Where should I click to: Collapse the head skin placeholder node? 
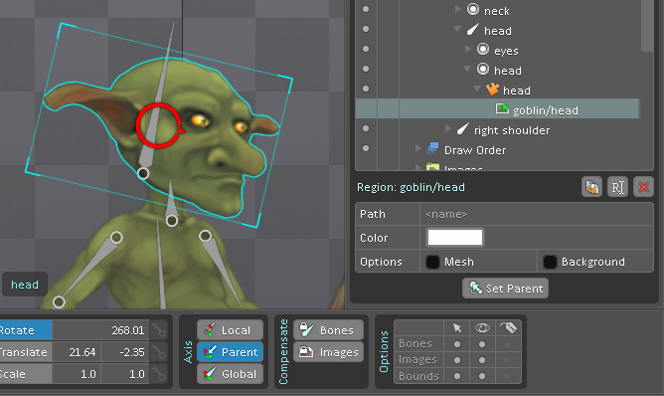pos(477,89)
